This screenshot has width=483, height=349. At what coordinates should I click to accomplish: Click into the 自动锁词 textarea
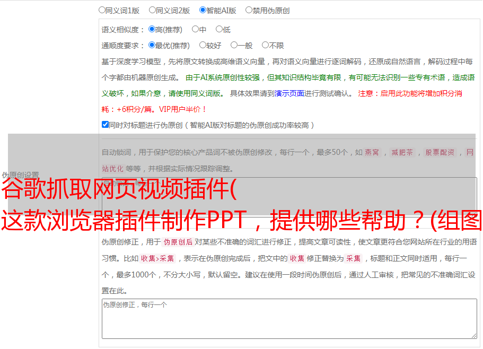coord(289,196)
